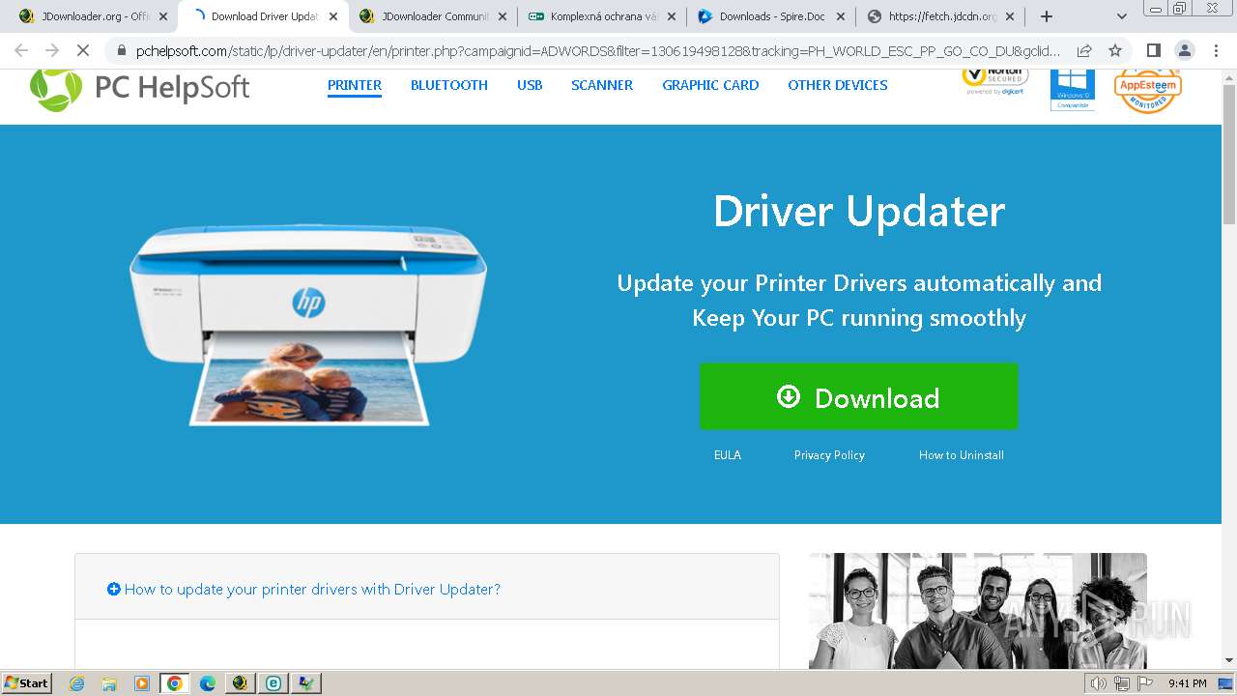Click the Norton Secured badge
Screen dimensions: 1237x696
994,80
